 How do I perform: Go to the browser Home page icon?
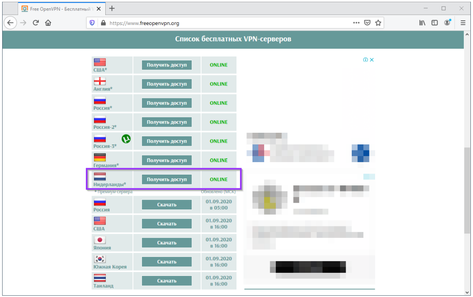coord(48,23)
